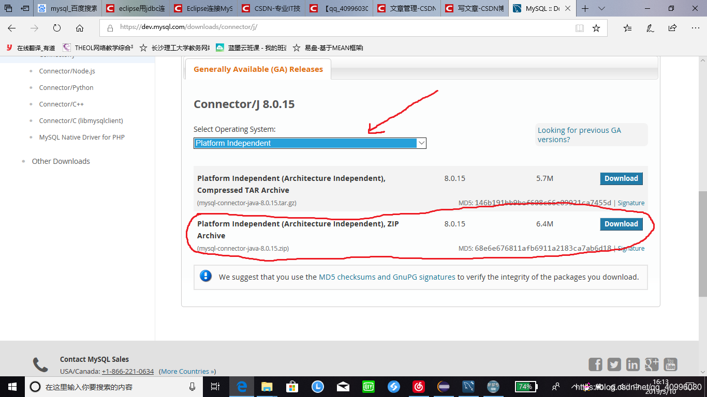Screen dimensions: 707x397
Task: Open the browser home page
Action: pos(80,28)
